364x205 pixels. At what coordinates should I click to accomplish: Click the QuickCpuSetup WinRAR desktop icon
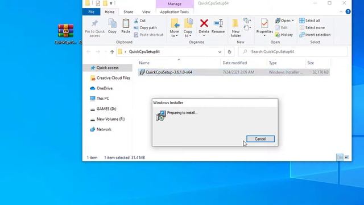(65, 34)
